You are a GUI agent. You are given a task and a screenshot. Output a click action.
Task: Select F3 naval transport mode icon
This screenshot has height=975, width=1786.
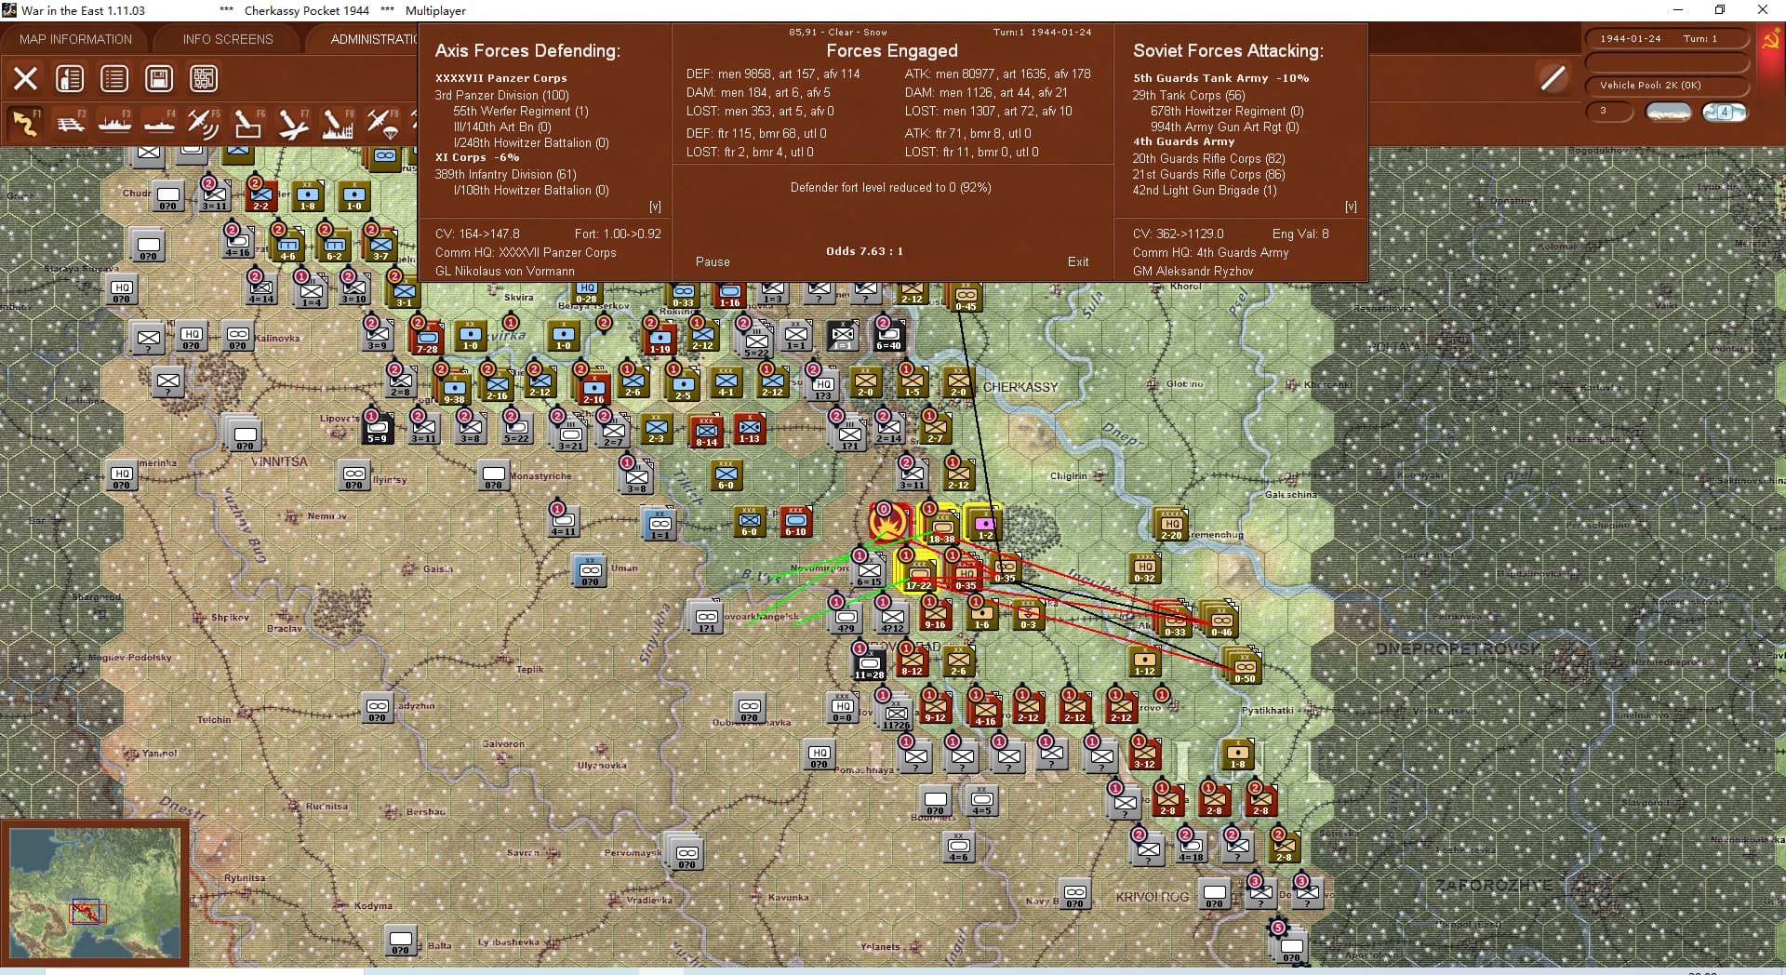coord(114,123)
